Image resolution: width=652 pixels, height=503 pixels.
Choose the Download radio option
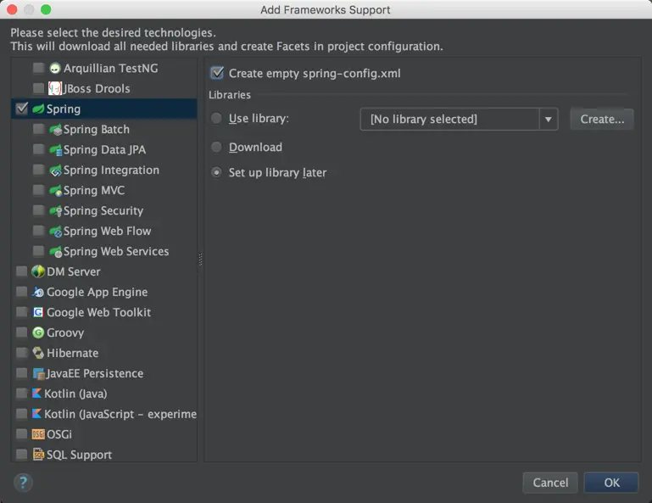(216, 147)
